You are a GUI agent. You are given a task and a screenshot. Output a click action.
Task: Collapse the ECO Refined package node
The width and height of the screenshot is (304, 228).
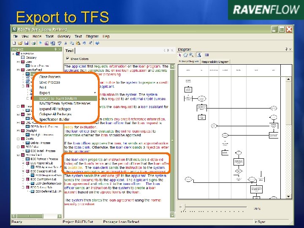pos(18,155)
